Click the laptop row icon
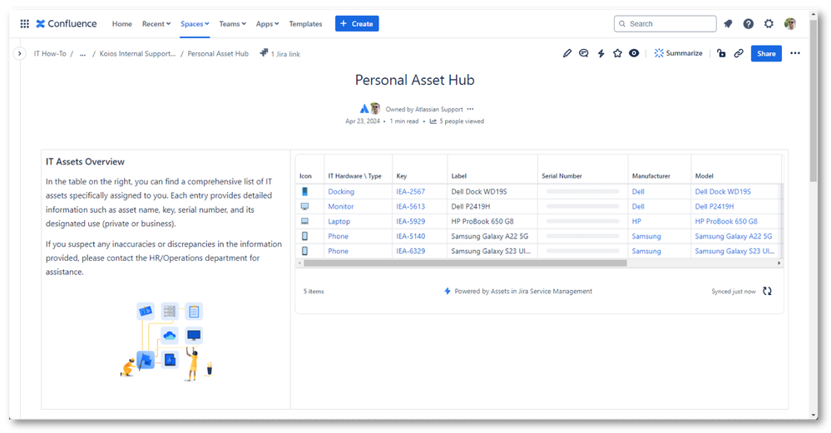Image resolution: width=831 pixels, height=433 pixels. 304,221
